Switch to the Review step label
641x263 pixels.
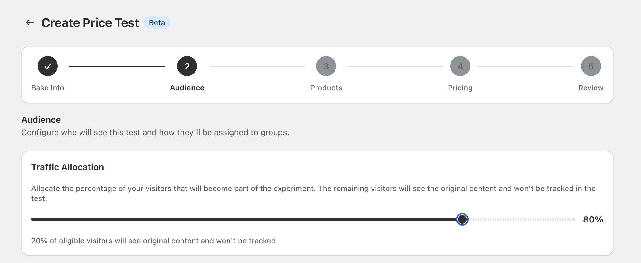pyautogui.click(x=591, y=88)
